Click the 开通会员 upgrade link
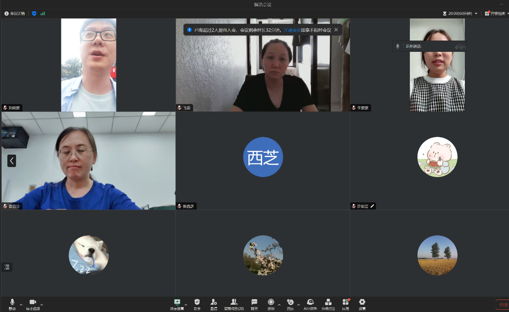The image size is (509, 312). click(292, 30)
